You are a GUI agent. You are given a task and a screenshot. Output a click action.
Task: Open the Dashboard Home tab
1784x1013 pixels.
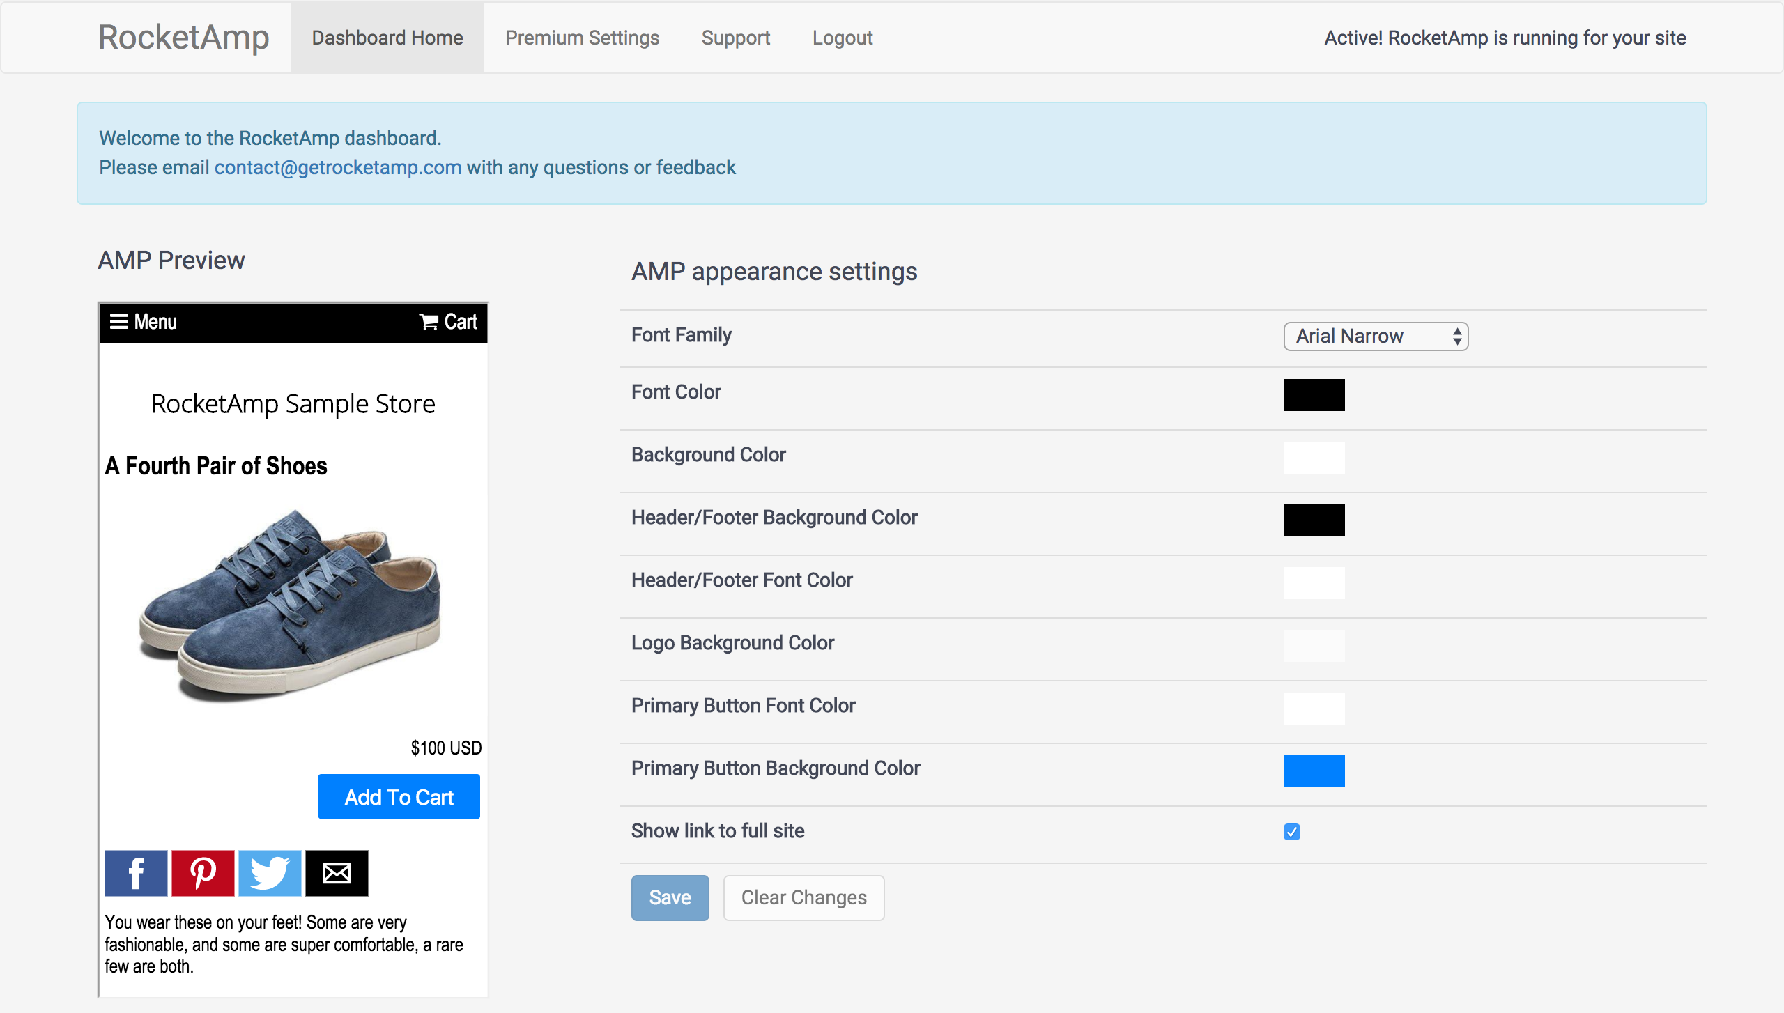(387, 38)
